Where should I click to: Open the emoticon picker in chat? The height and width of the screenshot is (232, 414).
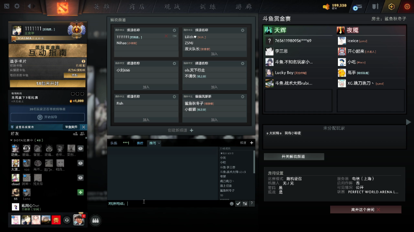coord(231,204)
